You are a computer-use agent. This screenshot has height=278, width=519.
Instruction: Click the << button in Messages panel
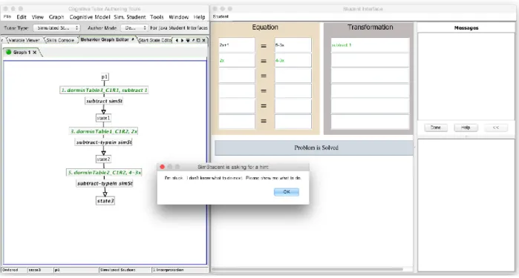point(495,128)
